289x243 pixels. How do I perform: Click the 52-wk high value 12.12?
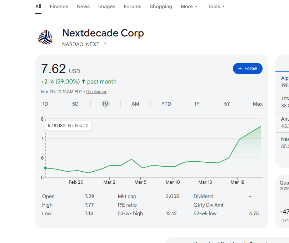tap(171, 213)
